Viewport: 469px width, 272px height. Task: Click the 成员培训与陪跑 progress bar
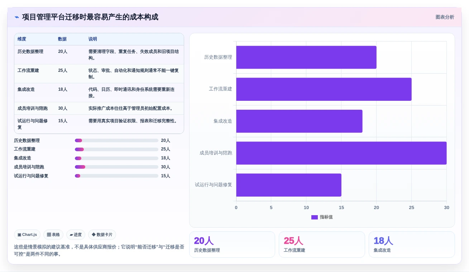[x=116, y=167]
